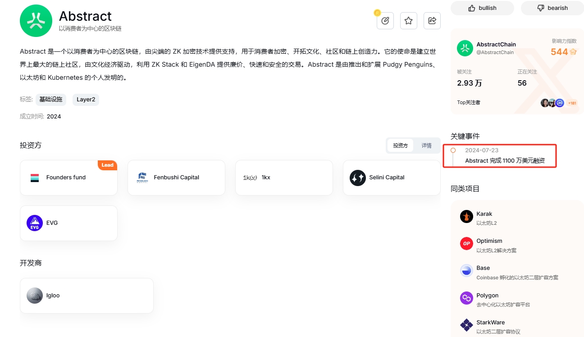Image resolution: width=584 pixels, height=337 pixels.
Task: Click the AbstractChain account name
Action: pos(496,45)
